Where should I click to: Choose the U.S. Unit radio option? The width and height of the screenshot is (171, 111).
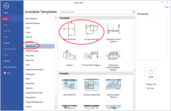point(146,88)
